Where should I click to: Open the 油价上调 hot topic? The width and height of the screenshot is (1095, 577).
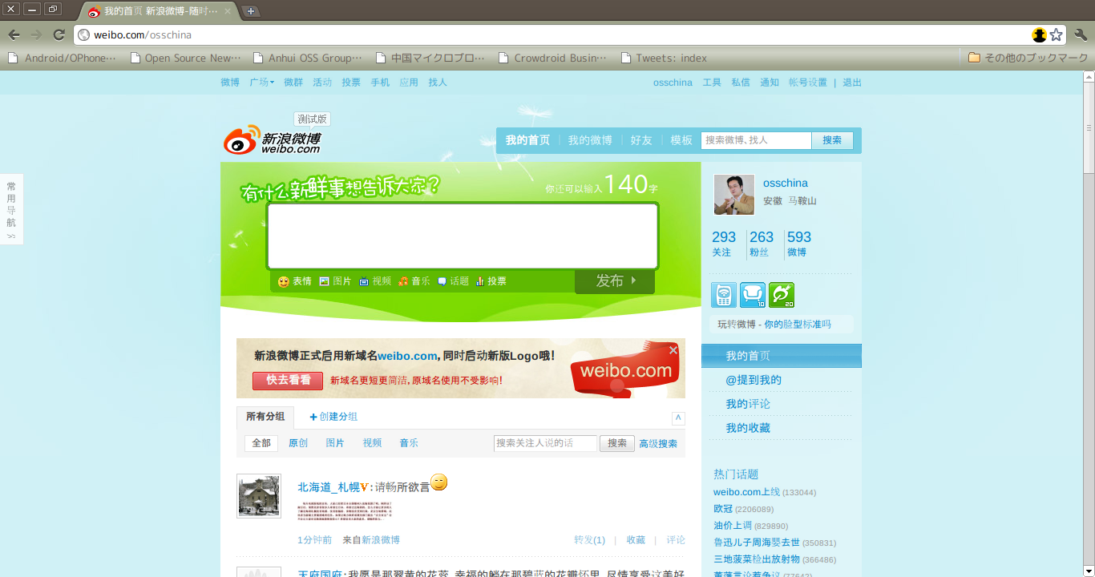pyautogui.click(x=733, y=526)
